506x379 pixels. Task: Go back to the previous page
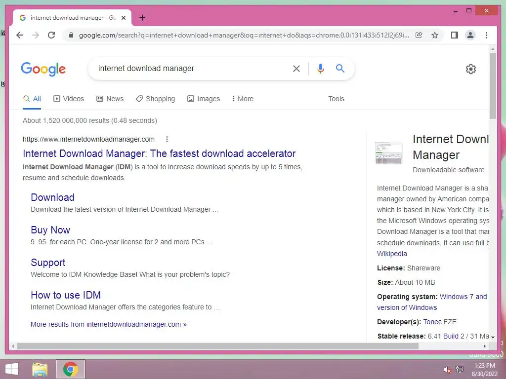[x=20, y=35]
